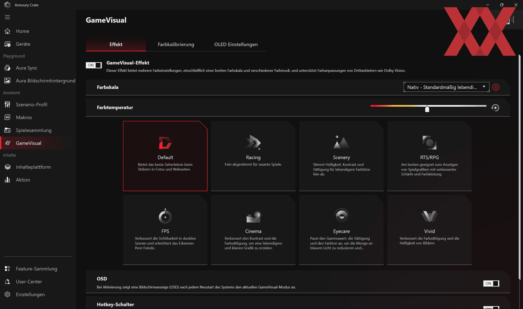
Task: Click the User-Center bell icon
Action: tap(7, 282)
